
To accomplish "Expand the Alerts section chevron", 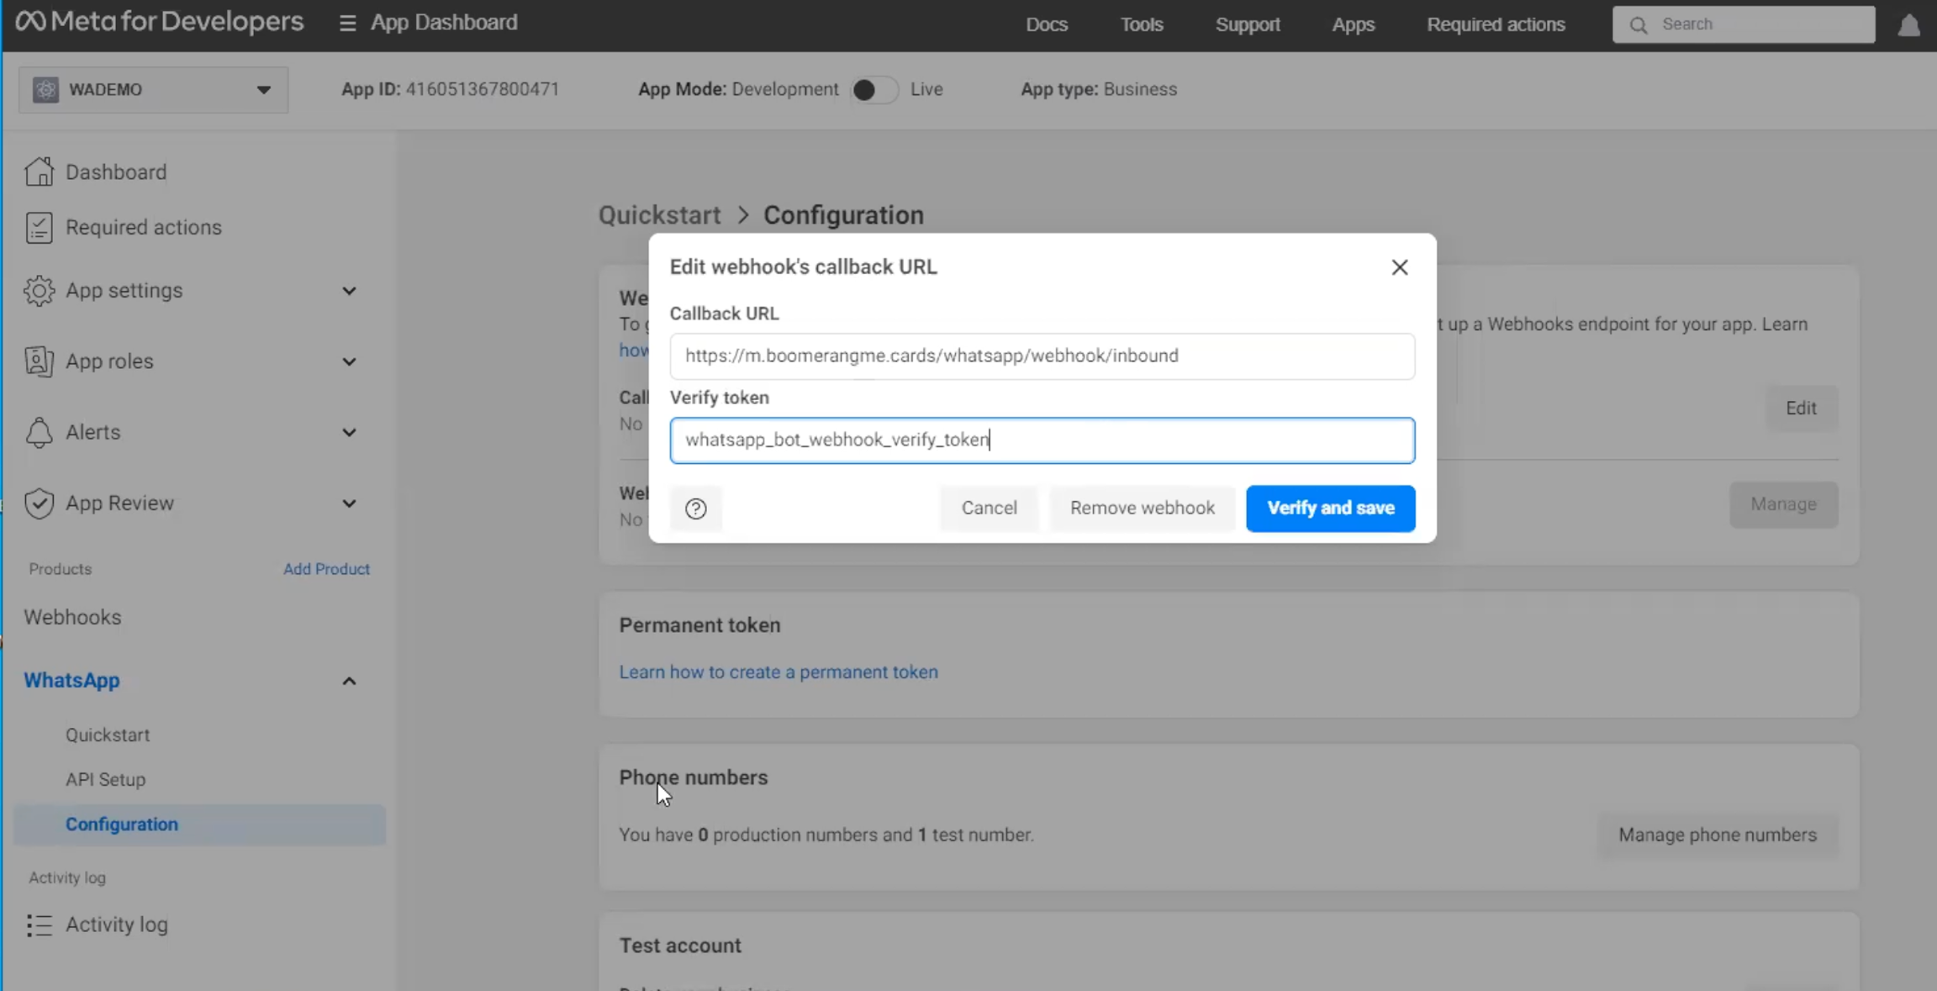I will coord(349,432).
